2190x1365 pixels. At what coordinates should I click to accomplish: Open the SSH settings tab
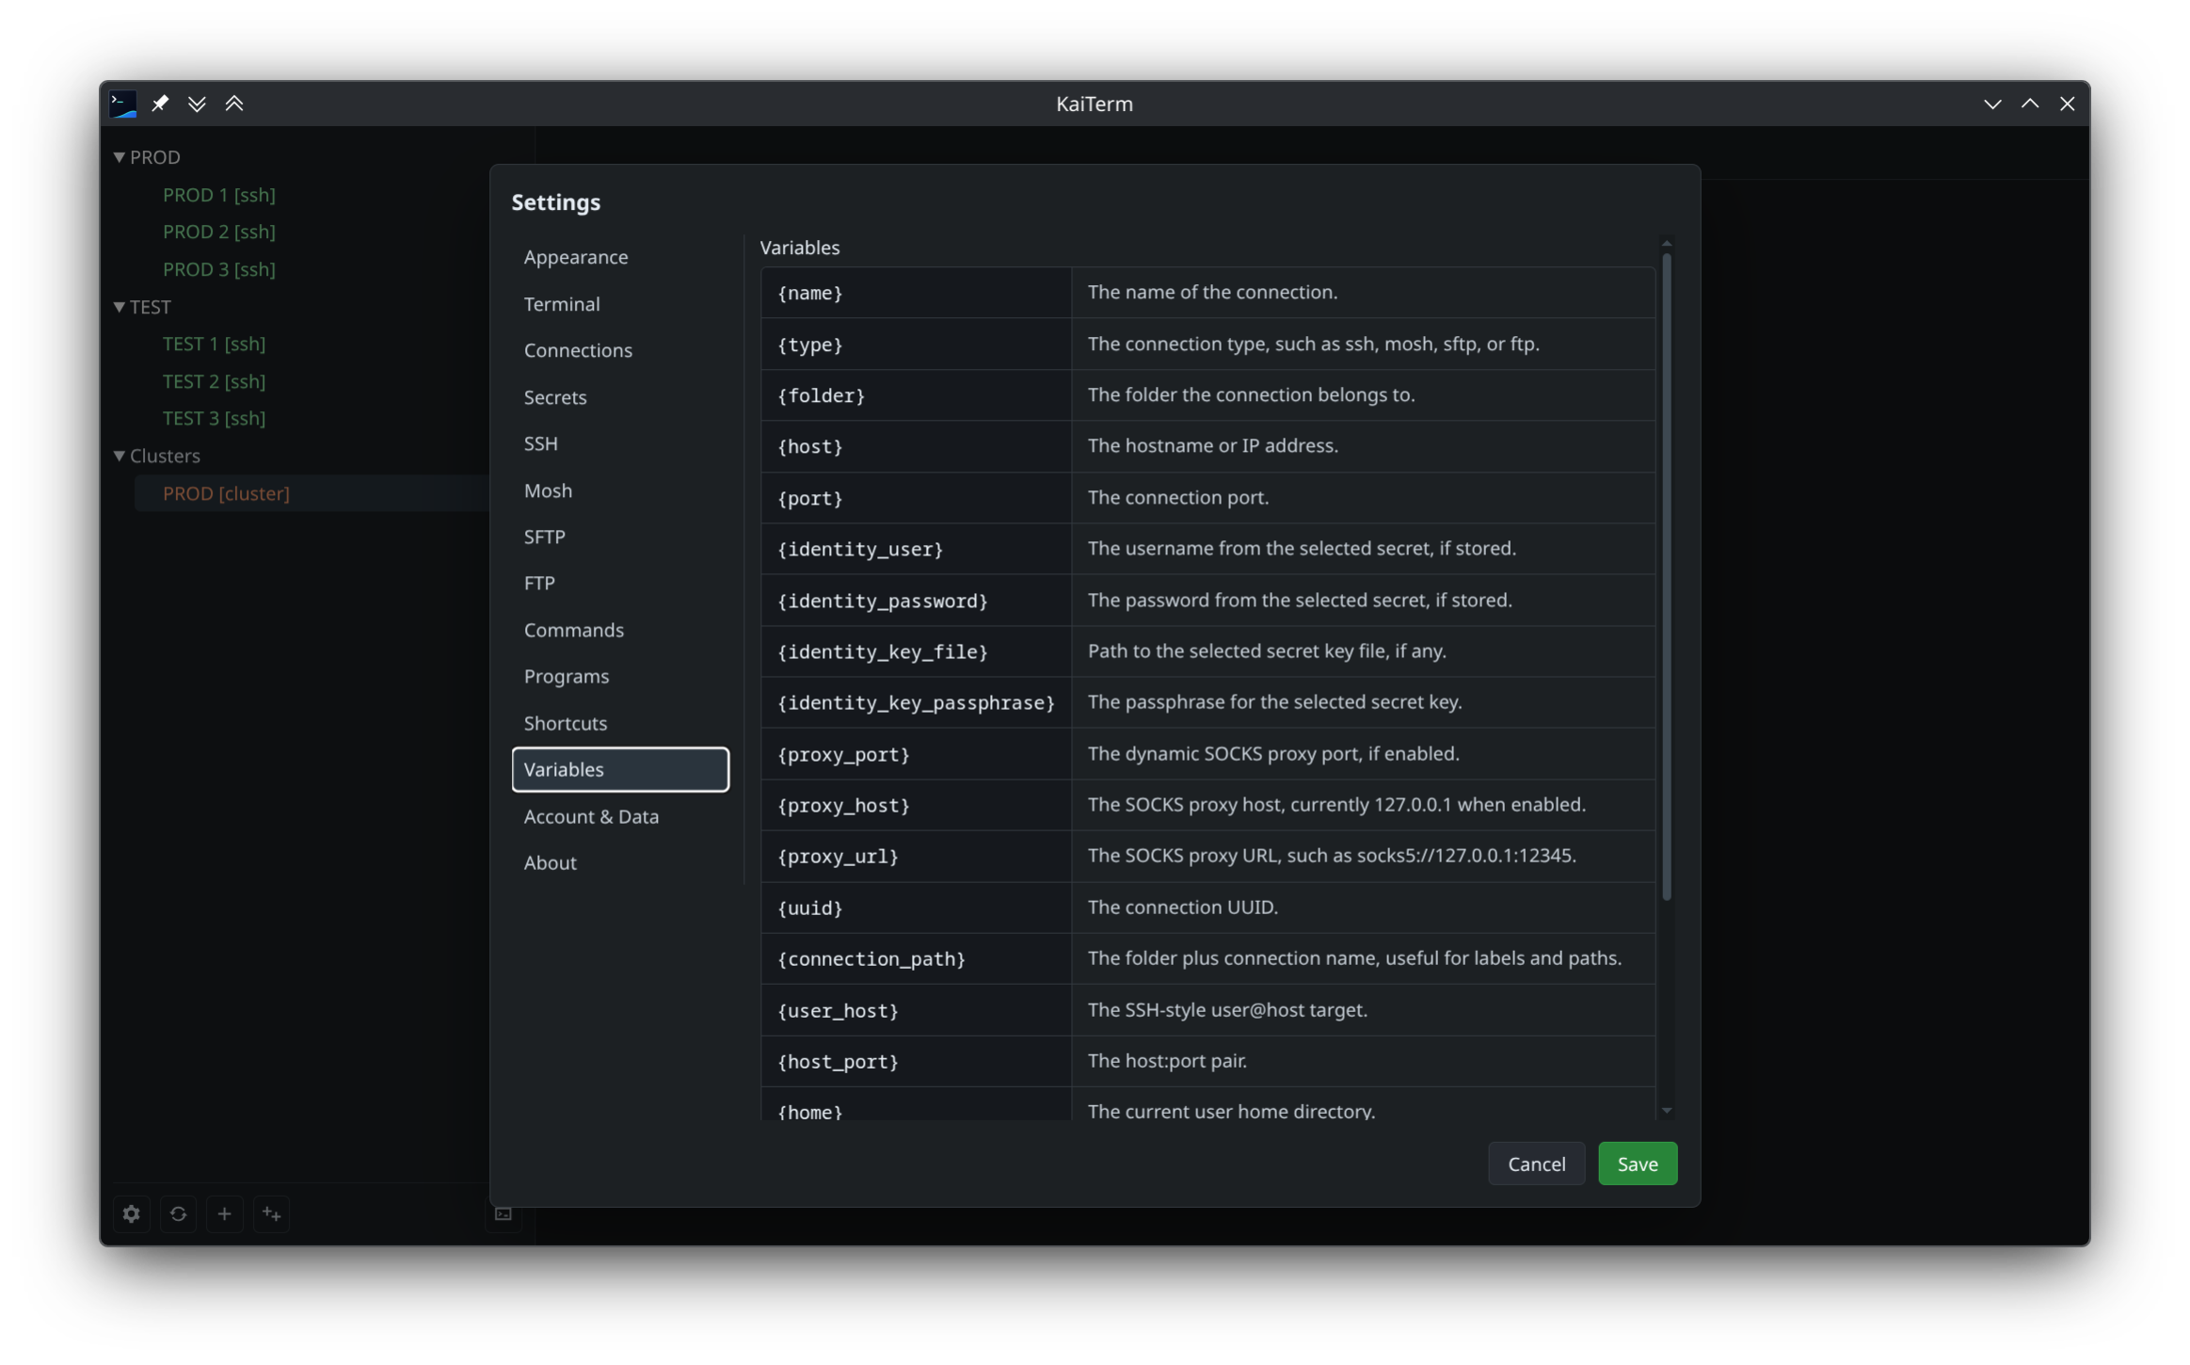point(620,443)
